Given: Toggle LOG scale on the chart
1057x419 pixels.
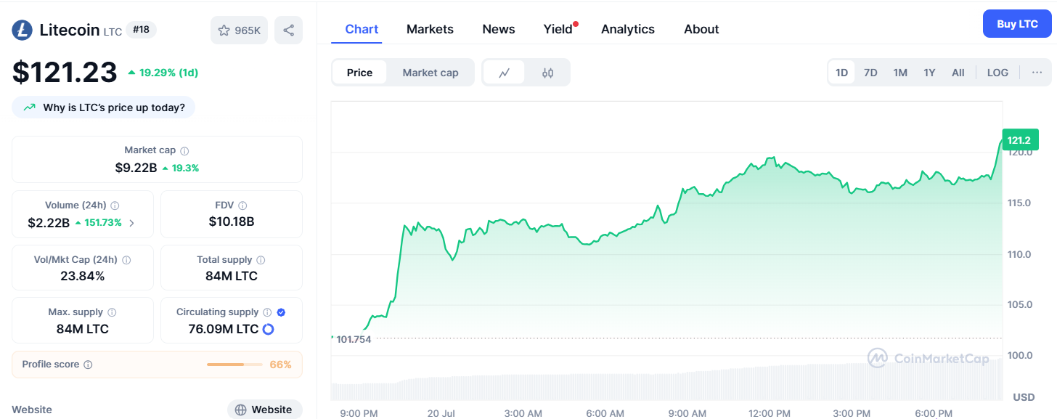Looking at the screenshot, I should point(997,72).
